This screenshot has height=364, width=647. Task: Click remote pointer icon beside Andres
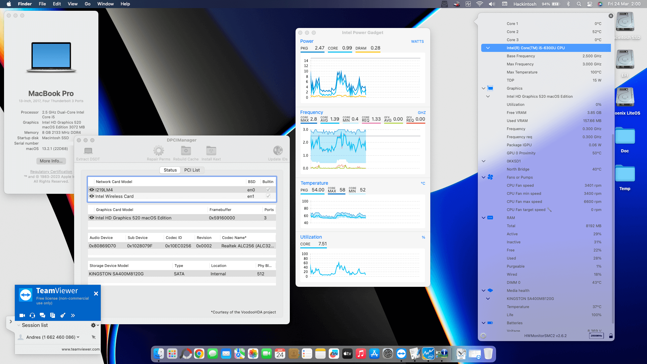click(x=94, y=337)
